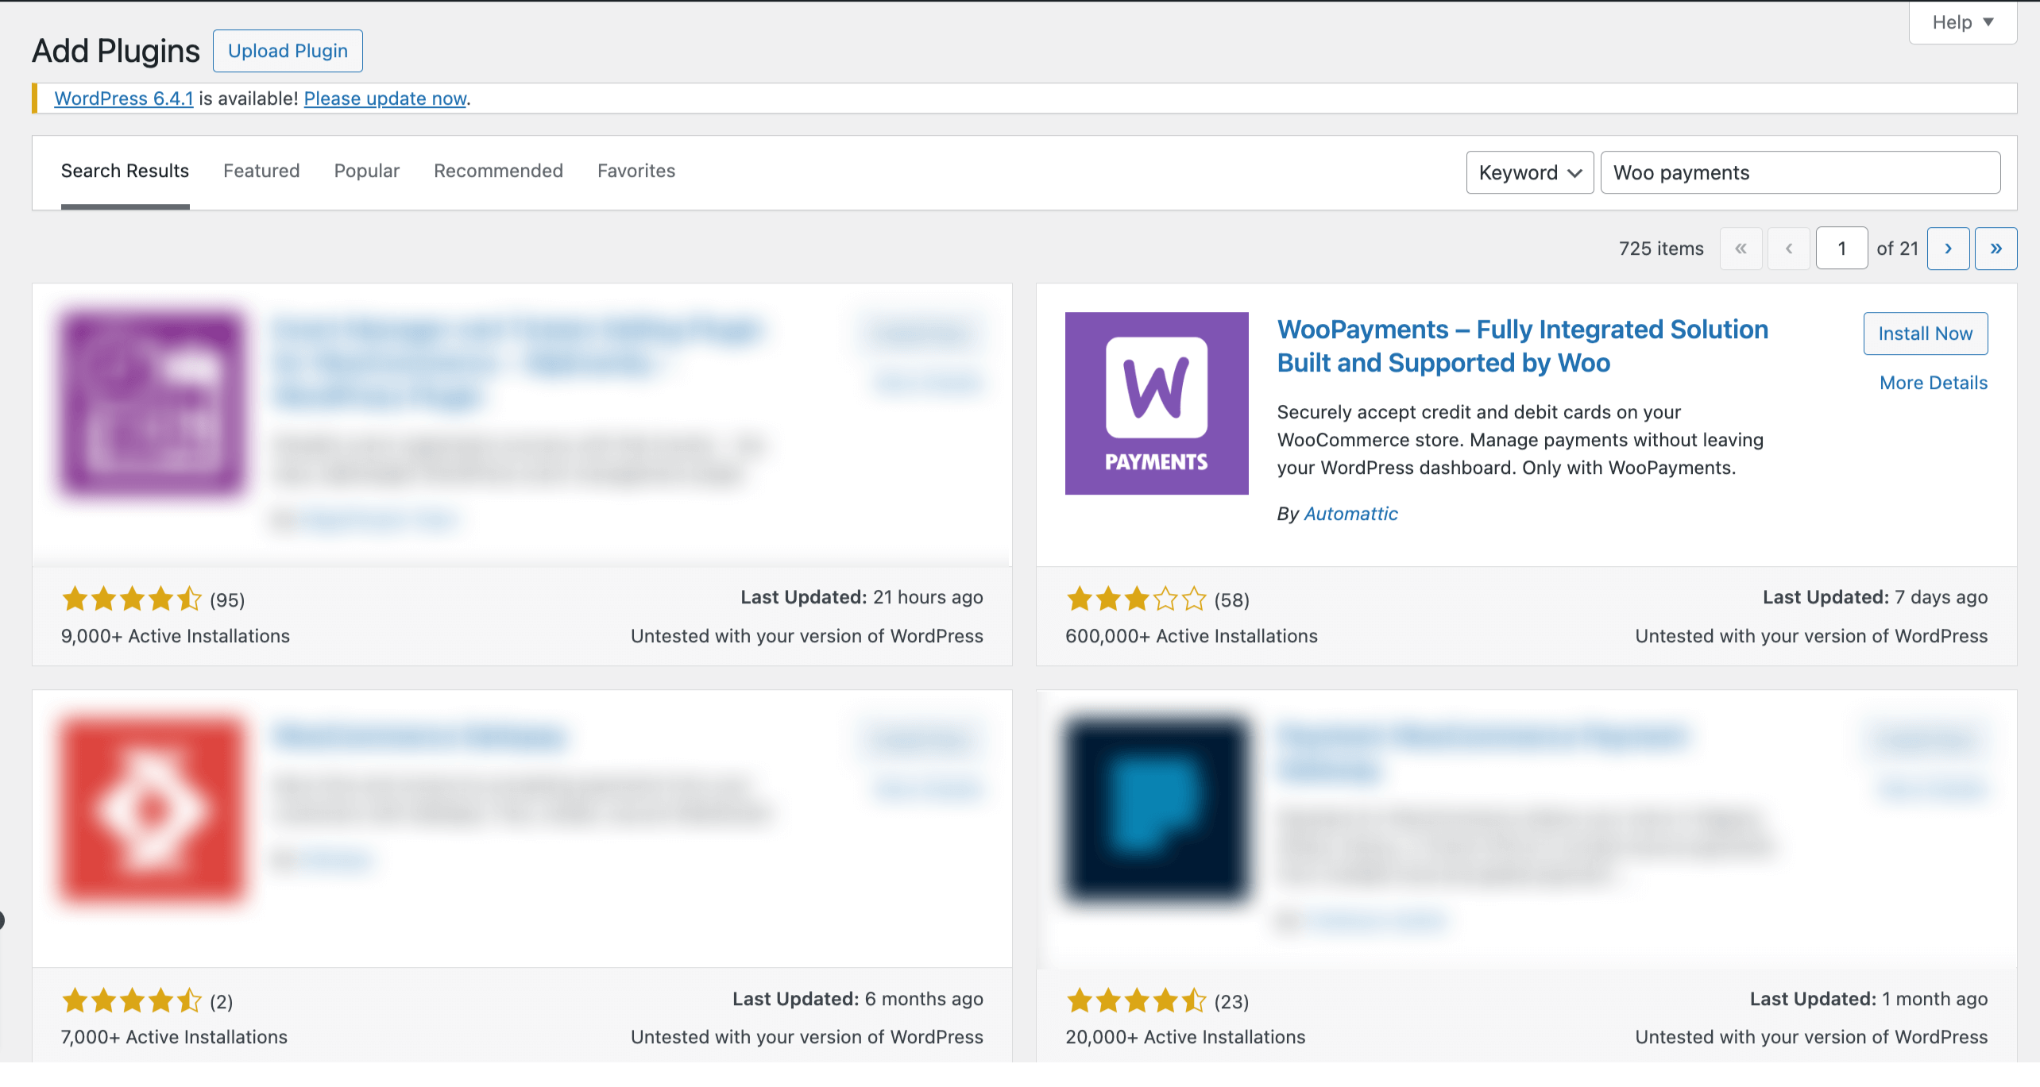Select the Keyword search dropdown
This screenshot has height=1087, width=2040.
click(1530, 172)
